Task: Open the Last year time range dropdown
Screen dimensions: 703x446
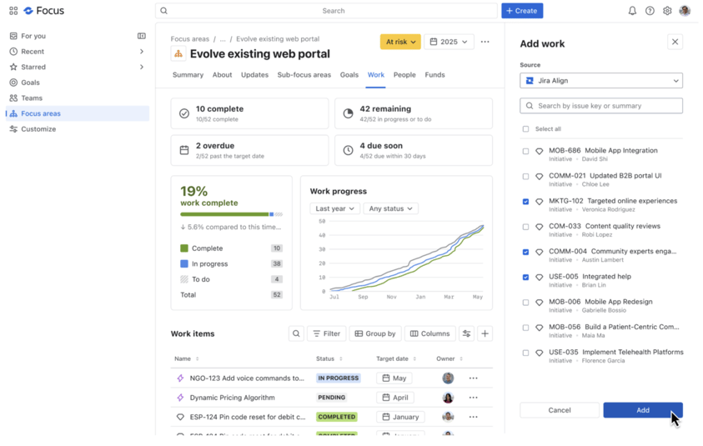Action: pos(334,208)
